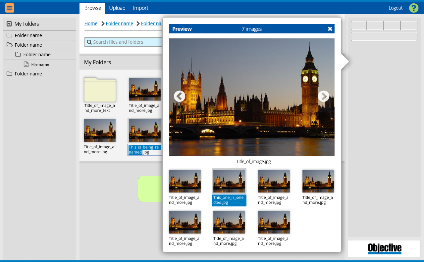Click the first blank button in right panel
Viewport: 424px width, 262px height.
pyautogui.click(x=359, y=25)
